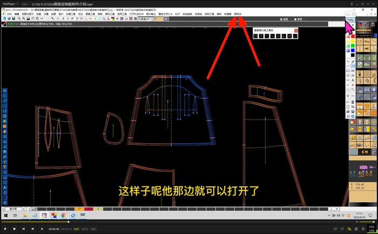The height and width of the screenshot is (234, 378).
Task: Click the eject/open file button in PotPlayer
Action: click(42, 229)
